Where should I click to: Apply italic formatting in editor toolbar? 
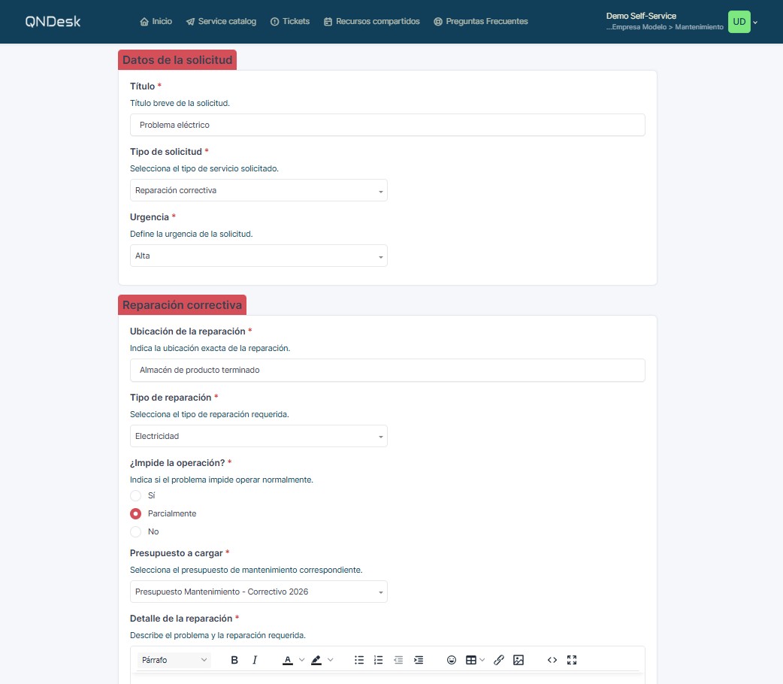(x=255, y=660)
